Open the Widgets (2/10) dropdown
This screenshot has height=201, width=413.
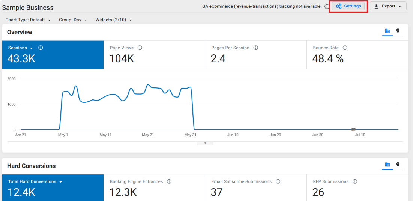pyautogui.click(x=114, y=20)
